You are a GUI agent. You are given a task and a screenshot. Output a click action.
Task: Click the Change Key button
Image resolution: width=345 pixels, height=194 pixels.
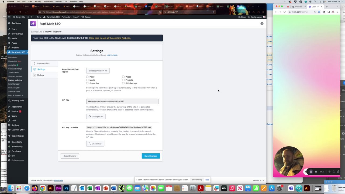pyautogui.click(x=96, y=116)
